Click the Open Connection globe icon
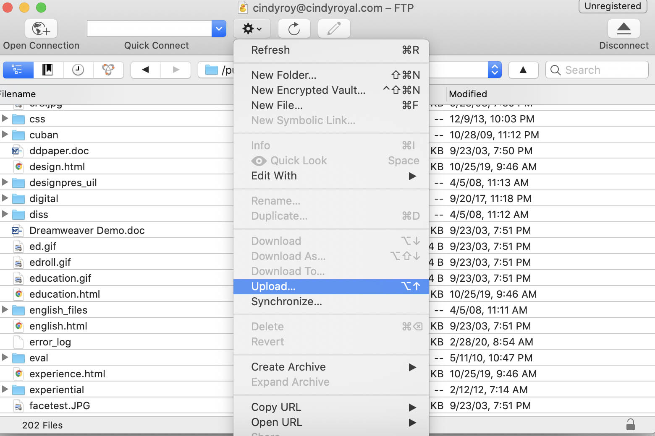The image size is (655, 436). click(x=41, y=29)
